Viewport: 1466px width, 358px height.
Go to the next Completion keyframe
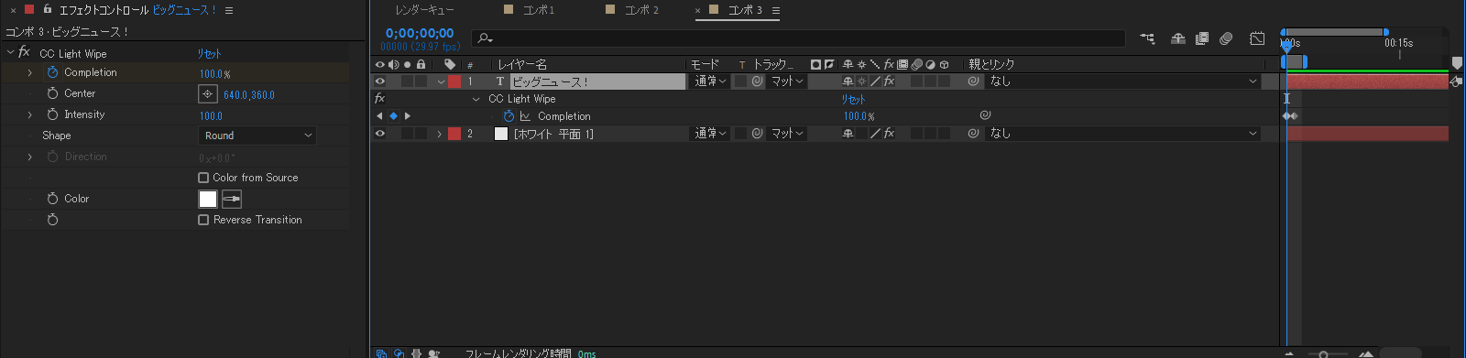[x=408, y=116]
